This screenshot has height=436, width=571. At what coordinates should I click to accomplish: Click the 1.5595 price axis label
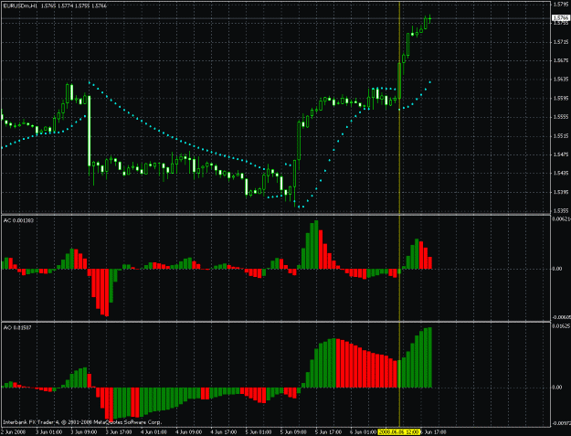561,98
